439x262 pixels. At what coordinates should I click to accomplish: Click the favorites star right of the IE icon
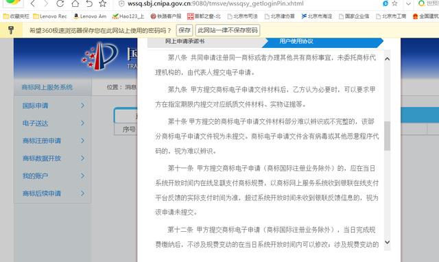pos(395,3)
